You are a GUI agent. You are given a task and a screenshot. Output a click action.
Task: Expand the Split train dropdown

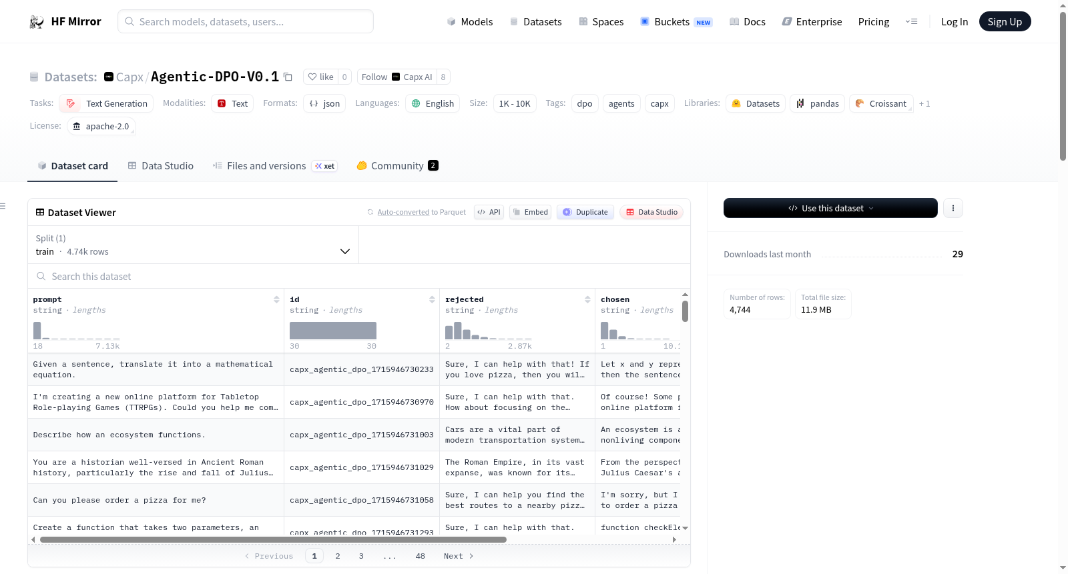point(193,245)
